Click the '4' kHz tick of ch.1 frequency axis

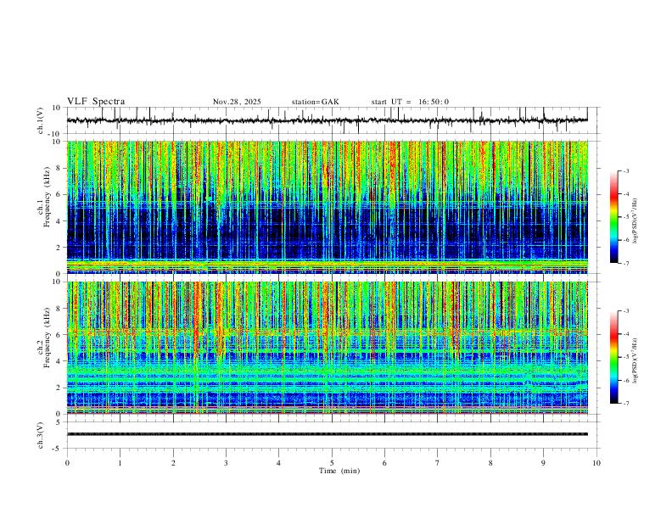pos(59,221)
